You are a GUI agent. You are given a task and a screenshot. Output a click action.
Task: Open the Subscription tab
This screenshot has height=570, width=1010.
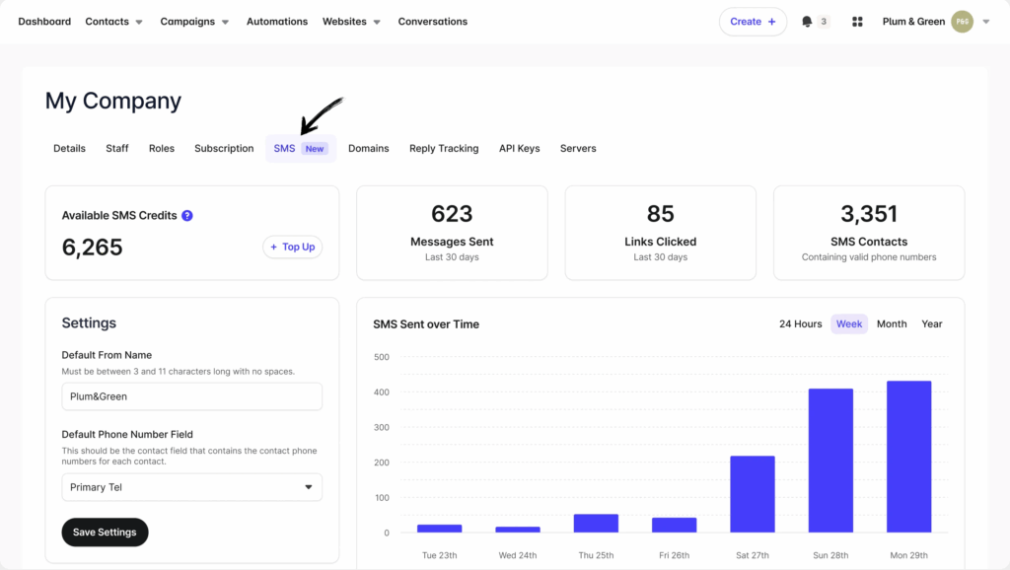coord(224,148)
